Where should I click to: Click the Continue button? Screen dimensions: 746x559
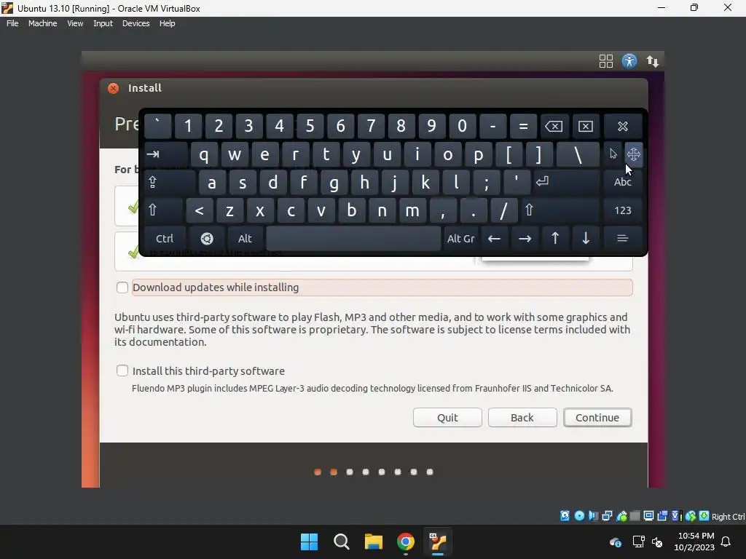[597, 417]
